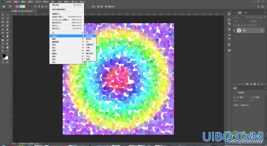Select the Move tool

(3, 15)
